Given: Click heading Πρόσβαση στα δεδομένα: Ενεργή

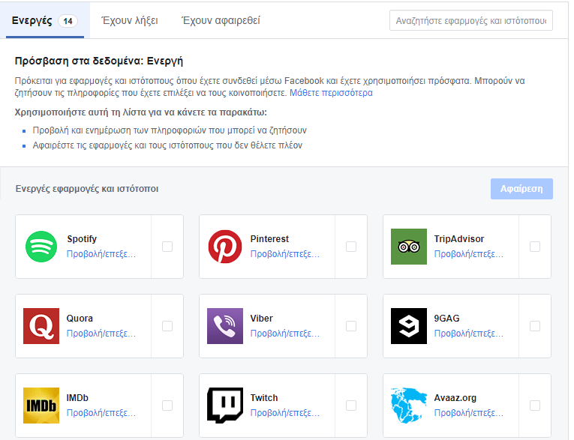Looking at the screenshot, I should (x=98, y=61).
